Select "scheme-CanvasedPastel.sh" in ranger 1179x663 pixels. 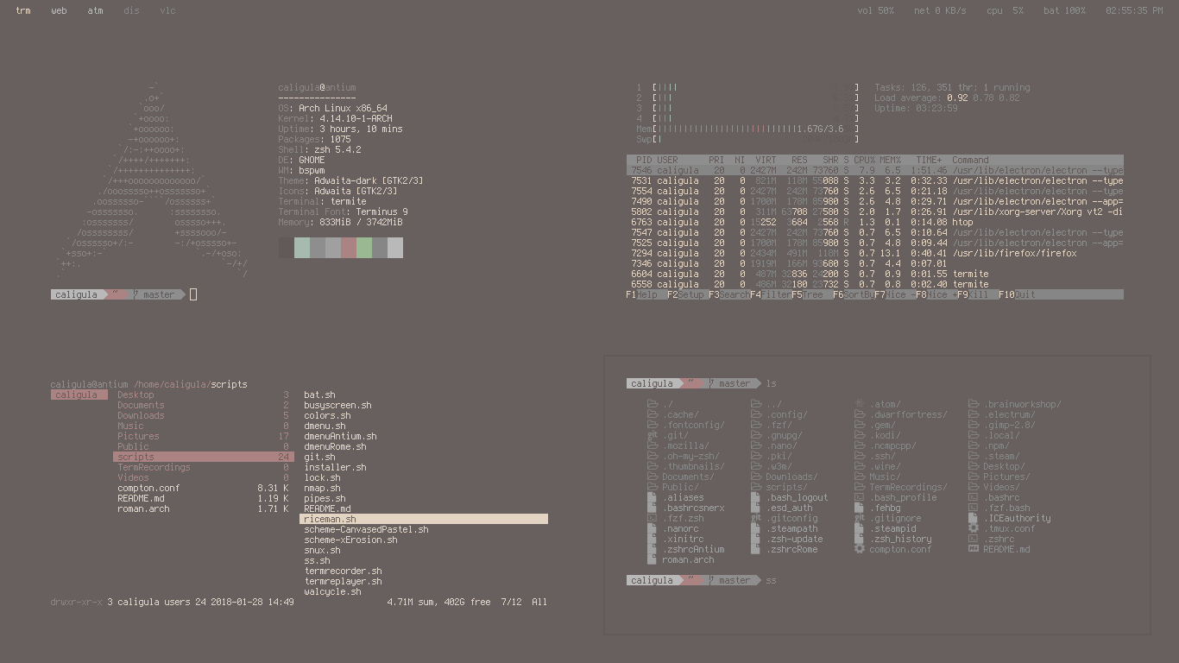tap(366, 529)
